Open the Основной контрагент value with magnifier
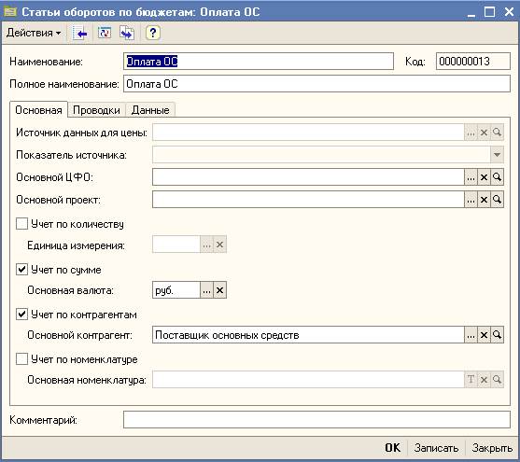Screen dimensions: 520x462 click(497, 335)
